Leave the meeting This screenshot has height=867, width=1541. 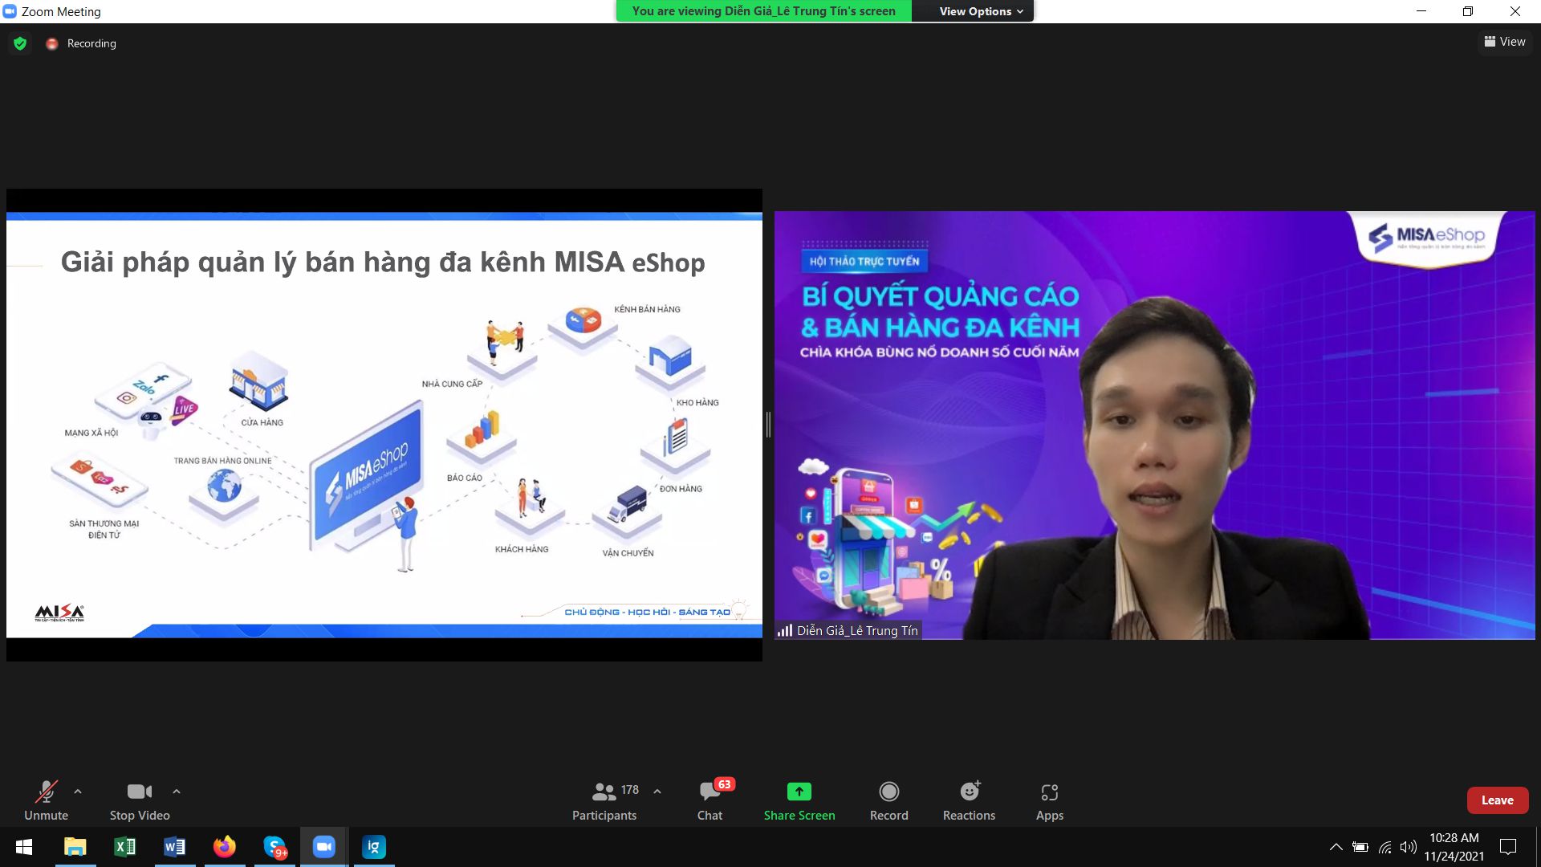point(1497,800)
